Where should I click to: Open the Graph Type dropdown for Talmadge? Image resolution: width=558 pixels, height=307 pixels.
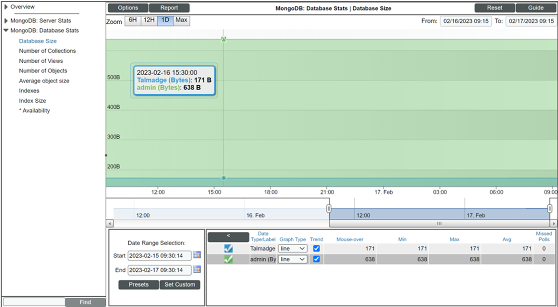(x=293, y=248)
